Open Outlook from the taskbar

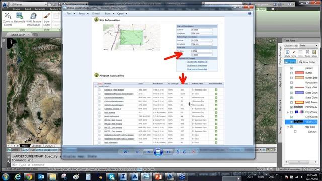click(x=41, y=177)
